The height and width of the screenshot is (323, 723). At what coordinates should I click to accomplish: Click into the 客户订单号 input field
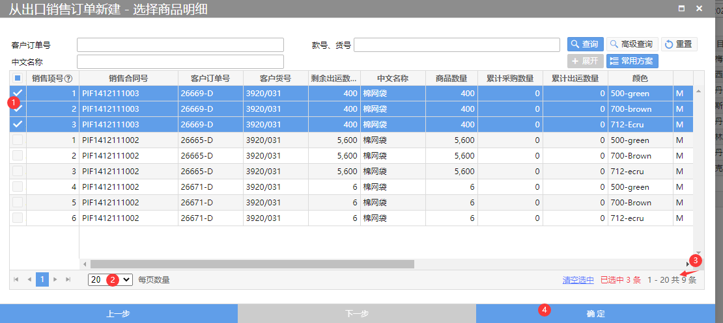(180, 45)
